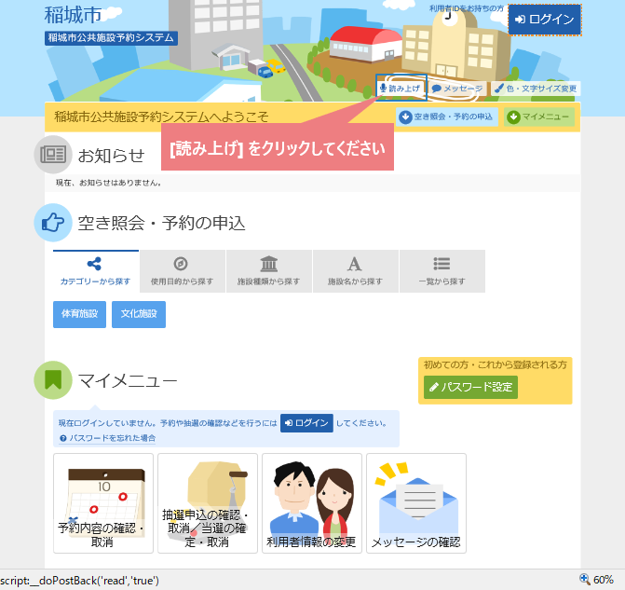Select 施設種類から探す tab
Viewport: 625px width, 590px height.
click(268, 271)
